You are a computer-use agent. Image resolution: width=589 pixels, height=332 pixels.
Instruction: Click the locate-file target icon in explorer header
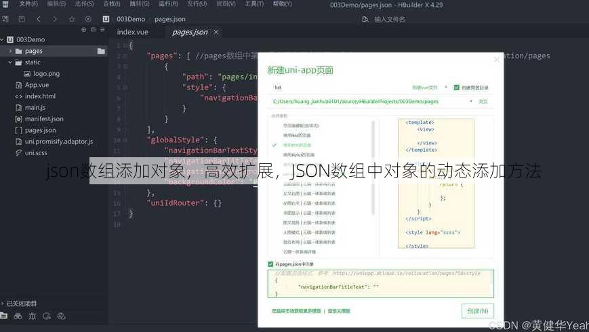coord(84,30)
